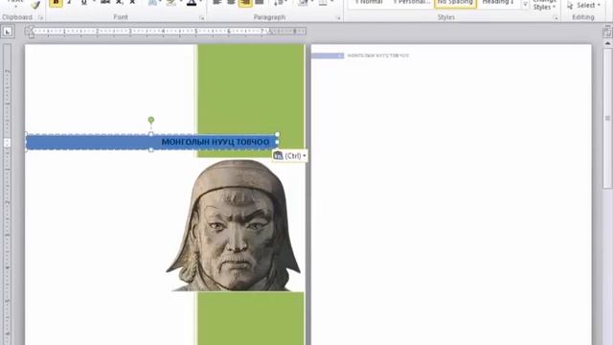This screenshot has height=345, width=613.
Task: Apply the Font Color button
Action: click(192, 3)
